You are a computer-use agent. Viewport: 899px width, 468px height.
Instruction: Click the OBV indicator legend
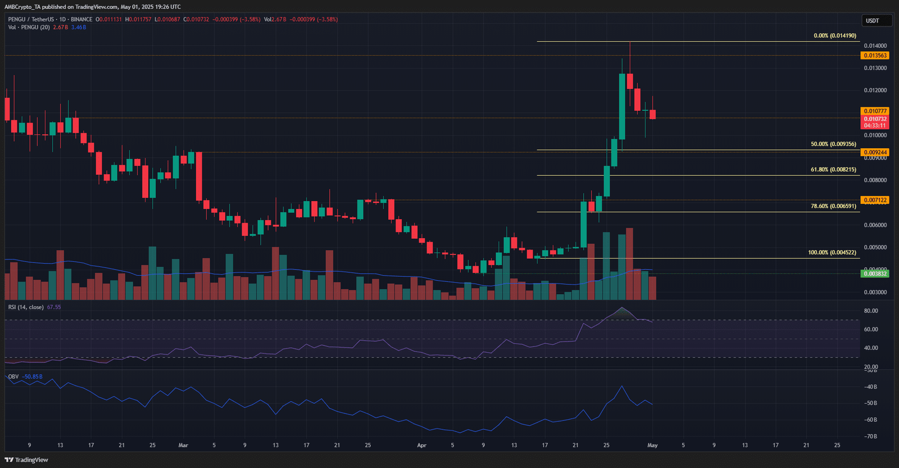pos(13,376)
